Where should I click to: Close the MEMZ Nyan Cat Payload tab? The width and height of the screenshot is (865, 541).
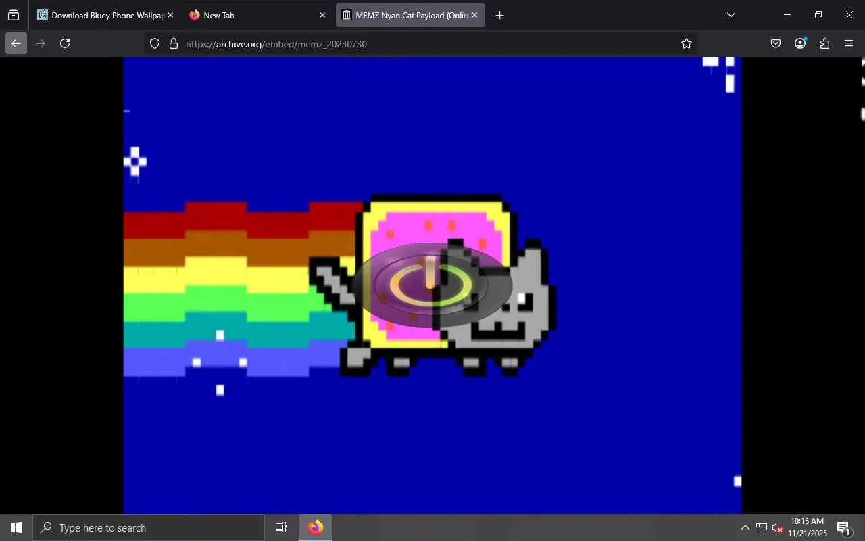coord(474,15)
